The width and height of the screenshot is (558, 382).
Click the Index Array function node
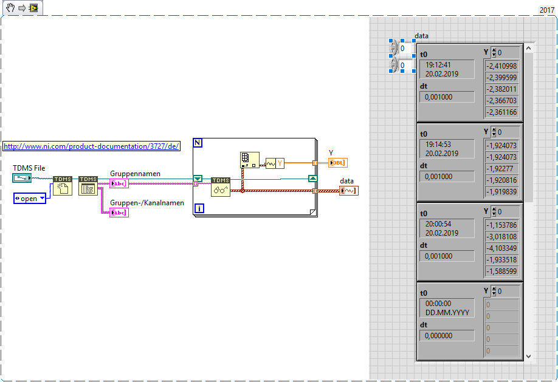[250, 160]
